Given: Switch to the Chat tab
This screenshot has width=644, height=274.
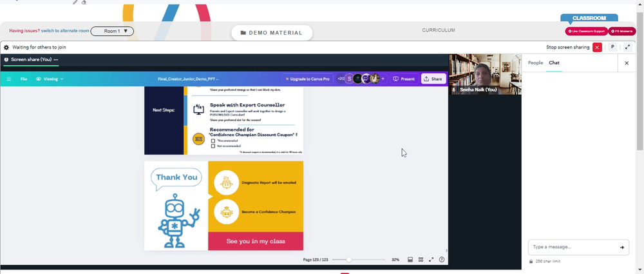Looking at the screenshot, I should [x=554, y=63].
